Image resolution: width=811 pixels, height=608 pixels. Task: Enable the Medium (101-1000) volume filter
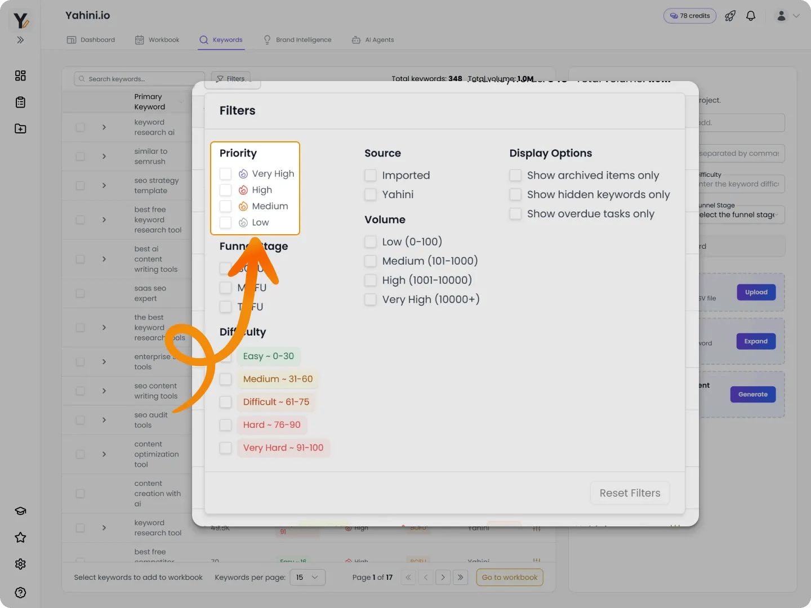(x=370, y=261)
